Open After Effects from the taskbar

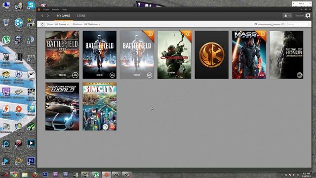66,175
